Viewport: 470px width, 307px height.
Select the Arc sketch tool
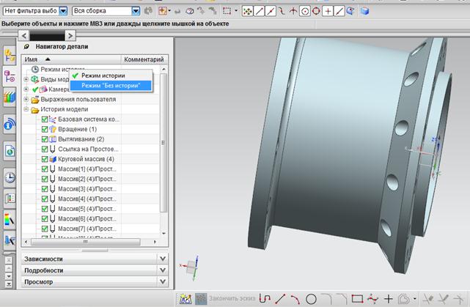(295, 299)
